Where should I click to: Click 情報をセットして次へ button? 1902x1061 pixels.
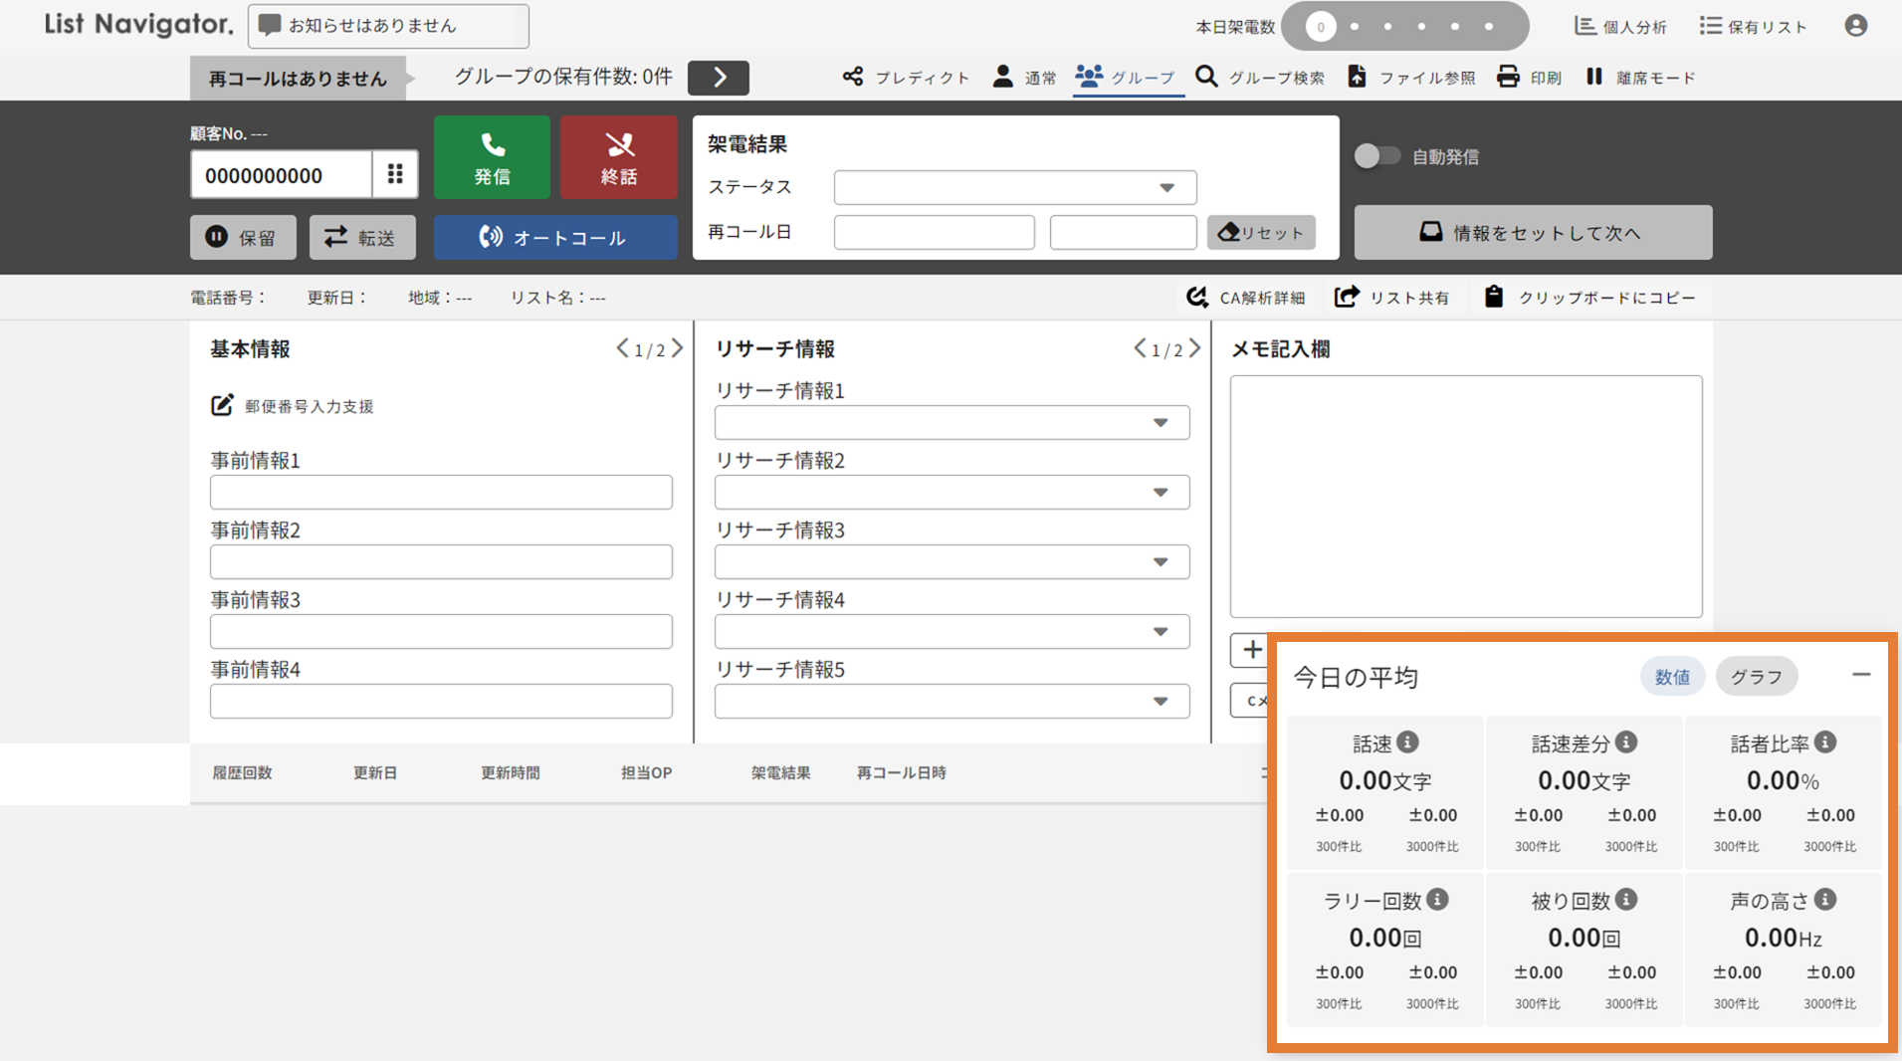click(x=1532, y=233)
